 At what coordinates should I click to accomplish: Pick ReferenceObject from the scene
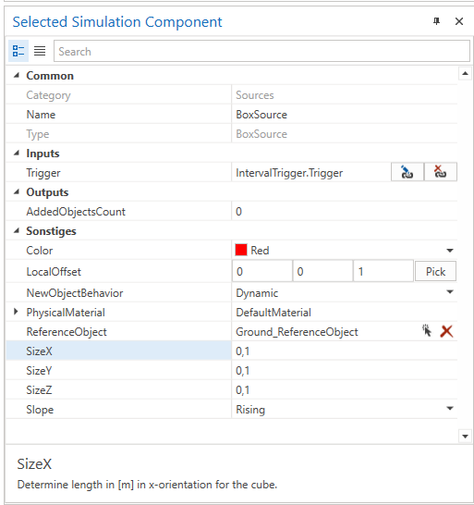click(x=427, y=331)
